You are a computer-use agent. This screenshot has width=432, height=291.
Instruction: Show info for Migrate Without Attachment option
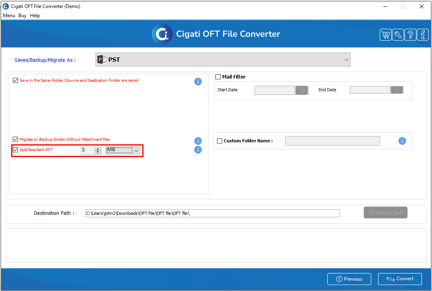198,141
